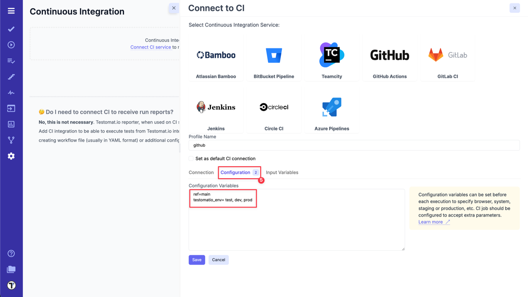Open the Settings gear in the sidebar
Image resolution: width=528 pixels, height=297 pixels.
pos(11,156)
